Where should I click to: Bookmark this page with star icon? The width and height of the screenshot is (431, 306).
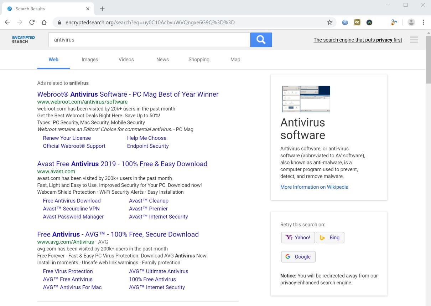click(329, 22)
